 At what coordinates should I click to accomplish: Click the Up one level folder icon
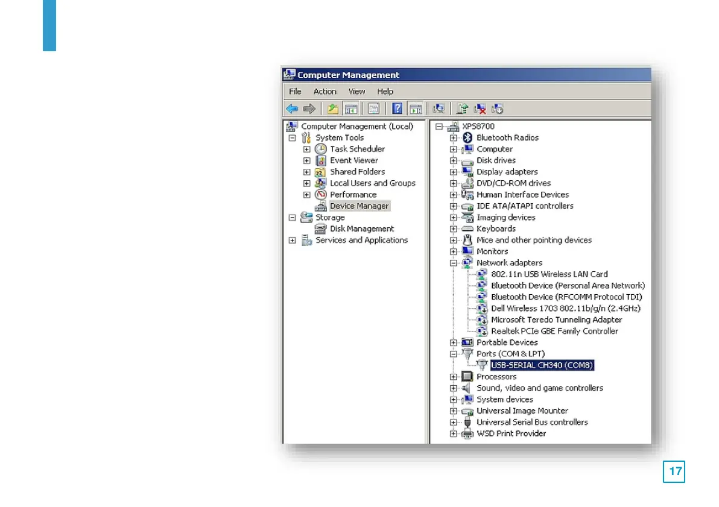click(x=332, y=109)
